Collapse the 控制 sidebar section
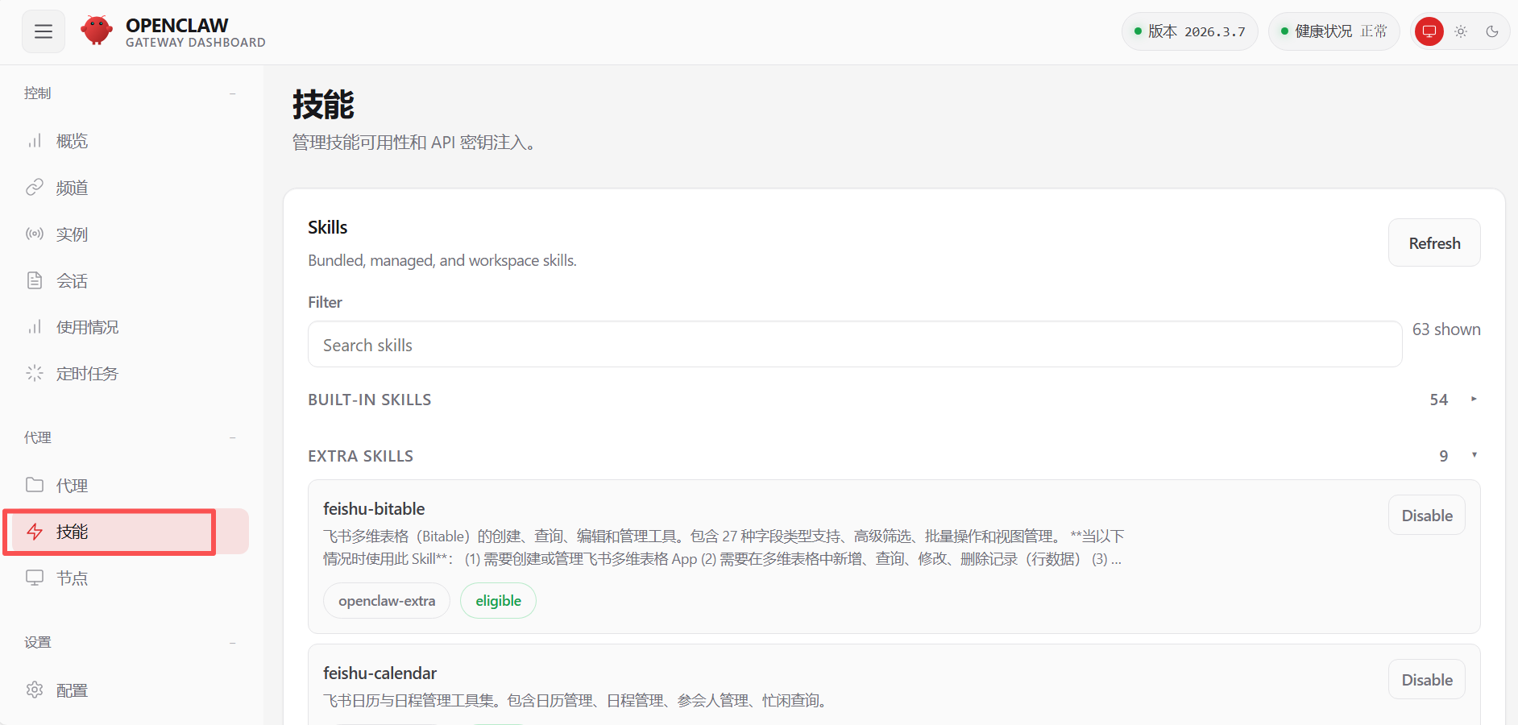The image size is (1518, 725). (x=232, y=93)
